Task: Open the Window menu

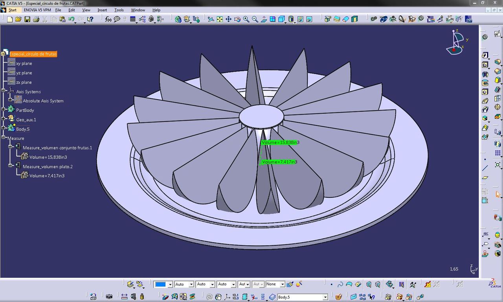Action: click(x=138, y=10)
